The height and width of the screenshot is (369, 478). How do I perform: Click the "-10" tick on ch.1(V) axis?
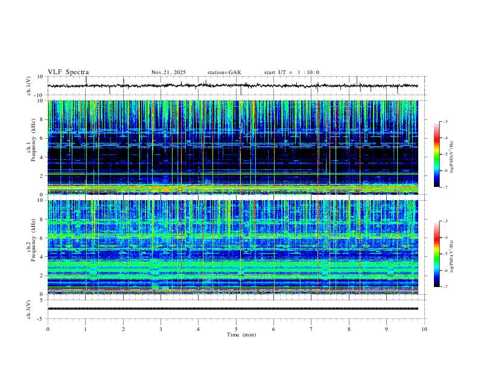[40, 95]
